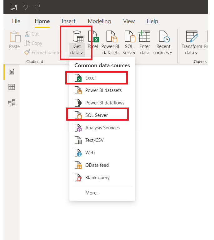Image resolution: width=214 pixels, height=240 pixels.
Task: Click the Save icon in title bar
Action: (14, 7)
